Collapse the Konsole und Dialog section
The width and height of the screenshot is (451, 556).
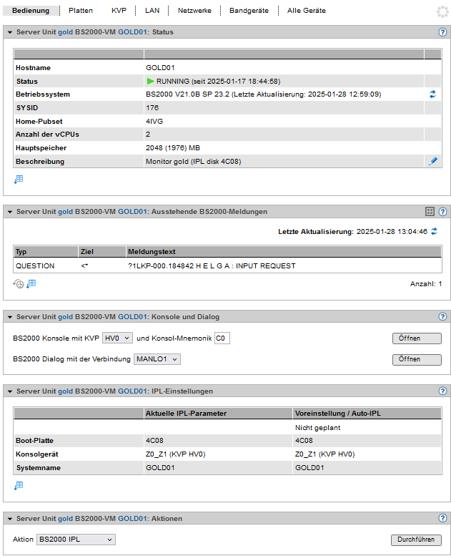click(x=9, y=317)
